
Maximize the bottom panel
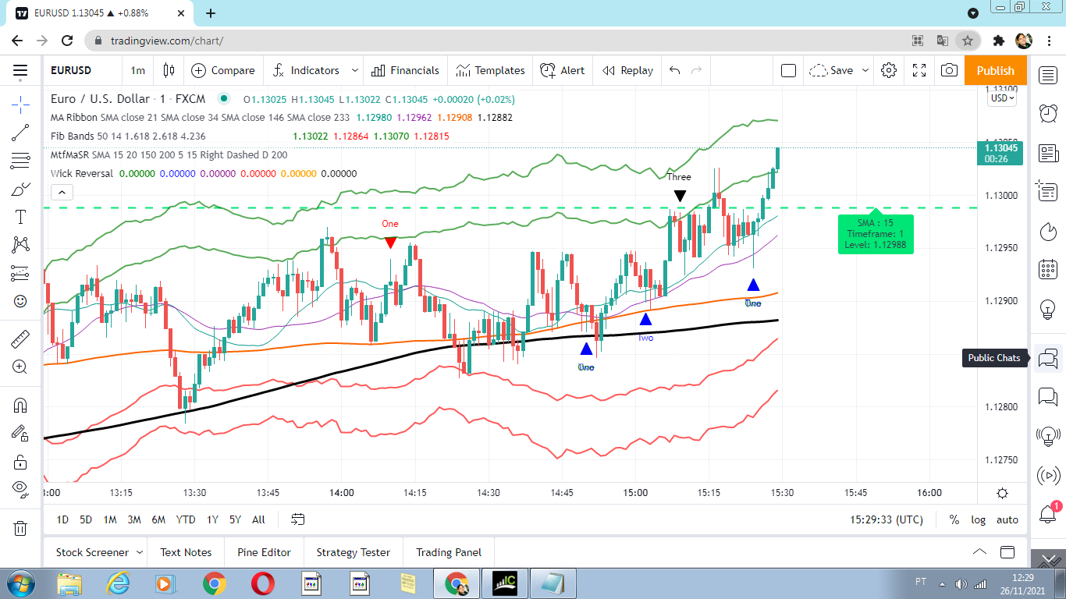pos(1007,552)
